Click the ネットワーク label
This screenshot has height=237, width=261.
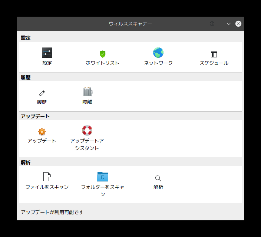pyautogui.click(x=158, y=63)
